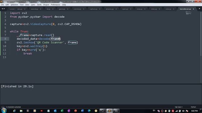Image resolution: width=202 pixels, height=113 pixels.
Task: Open the Edit menu
Action: (7, 5)
